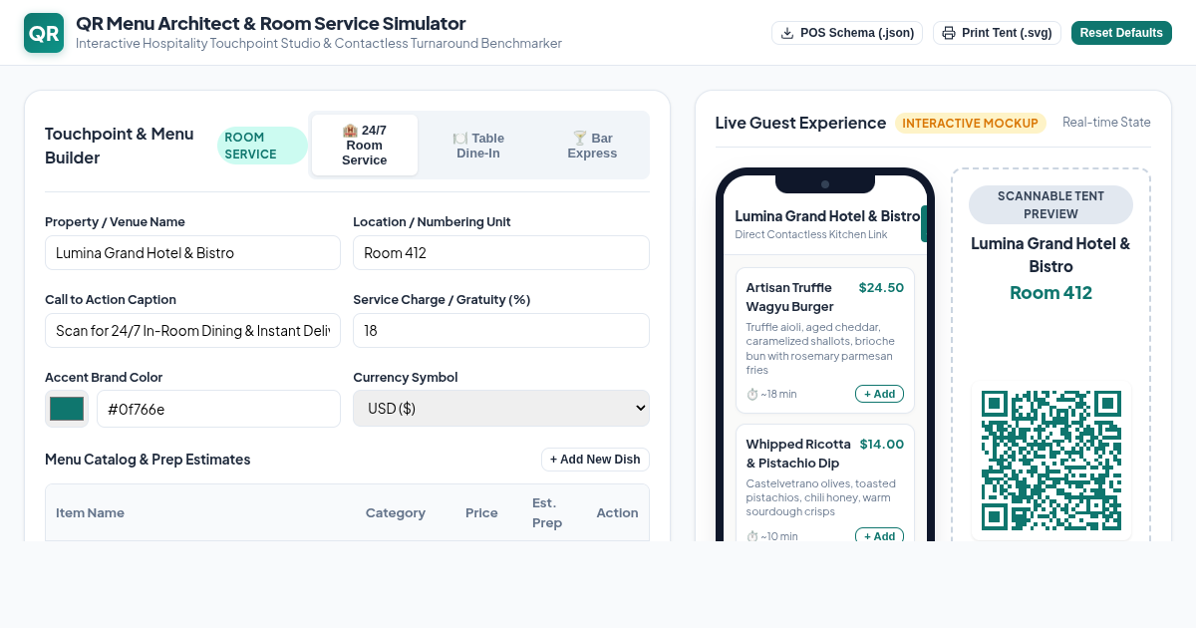Click the Room 412 text in tent preview

coord(1050,292)
